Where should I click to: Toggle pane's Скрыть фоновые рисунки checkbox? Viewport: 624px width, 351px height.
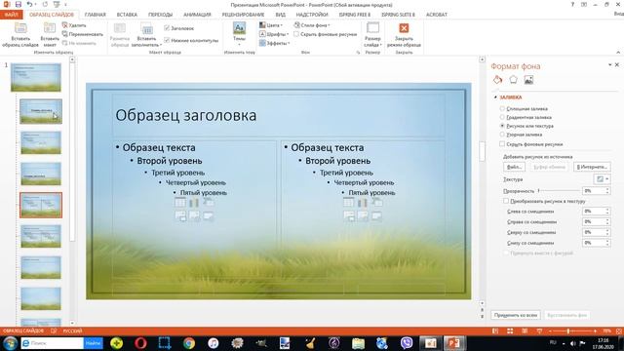[x=502, y=144]
